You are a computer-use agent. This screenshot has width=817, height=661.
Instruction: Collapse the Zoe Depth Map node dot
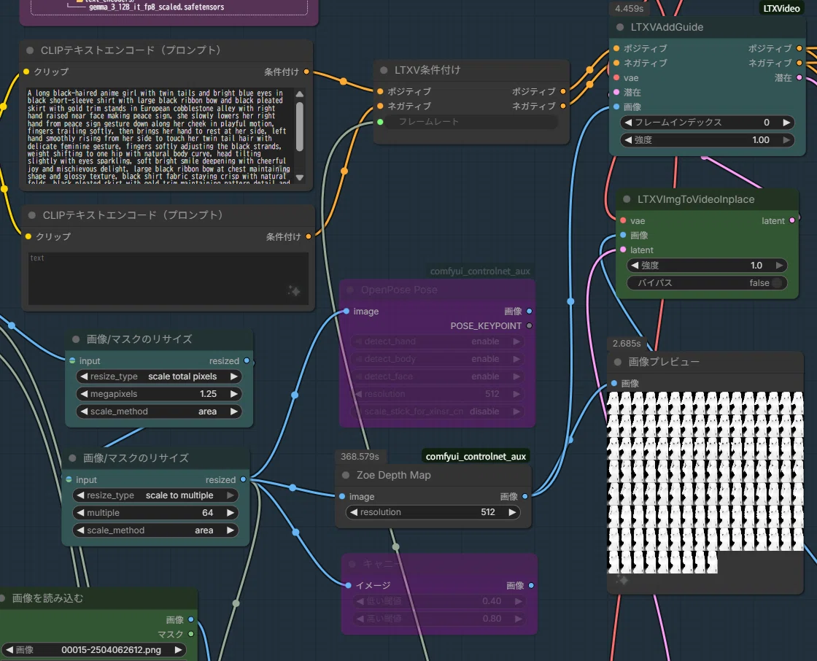pos(346,475)
